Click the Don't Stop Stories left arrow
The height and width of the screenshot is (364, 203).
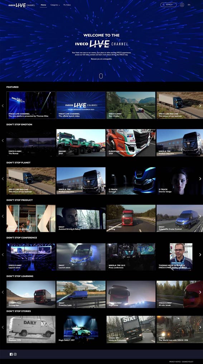tap(3, 327)
